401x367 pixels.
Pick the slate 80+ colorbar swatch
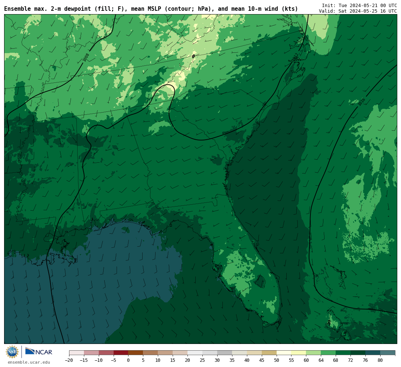tap(387, 353)
